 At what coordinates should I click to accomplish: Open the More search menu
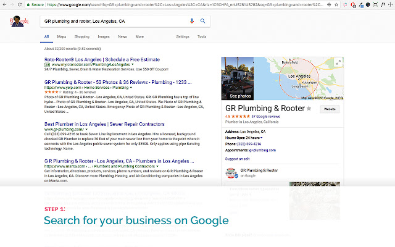(139, 36)
